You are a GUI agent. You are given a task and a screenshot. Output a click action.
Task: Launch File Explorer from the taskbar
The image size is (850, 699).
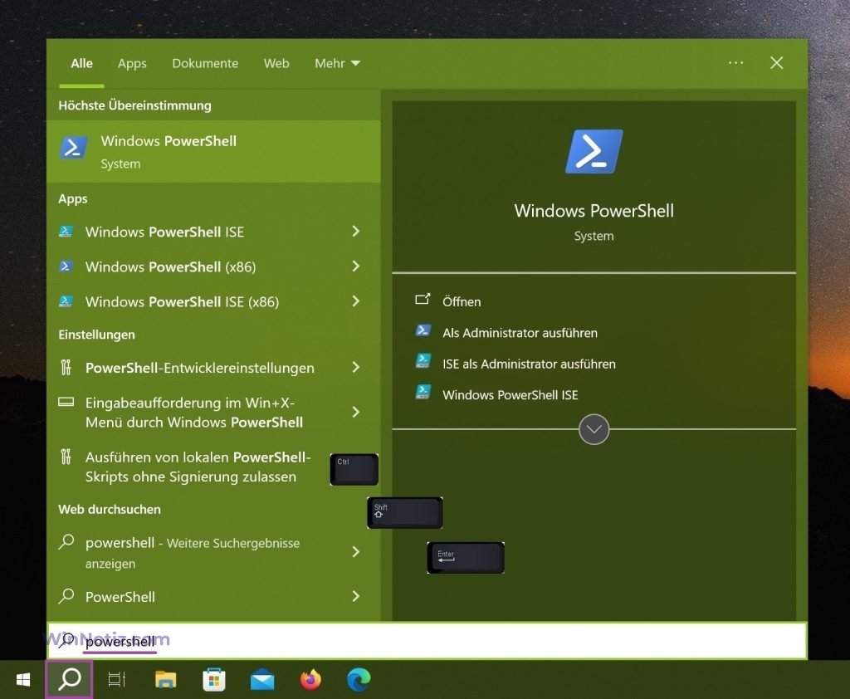click(165, 679)
